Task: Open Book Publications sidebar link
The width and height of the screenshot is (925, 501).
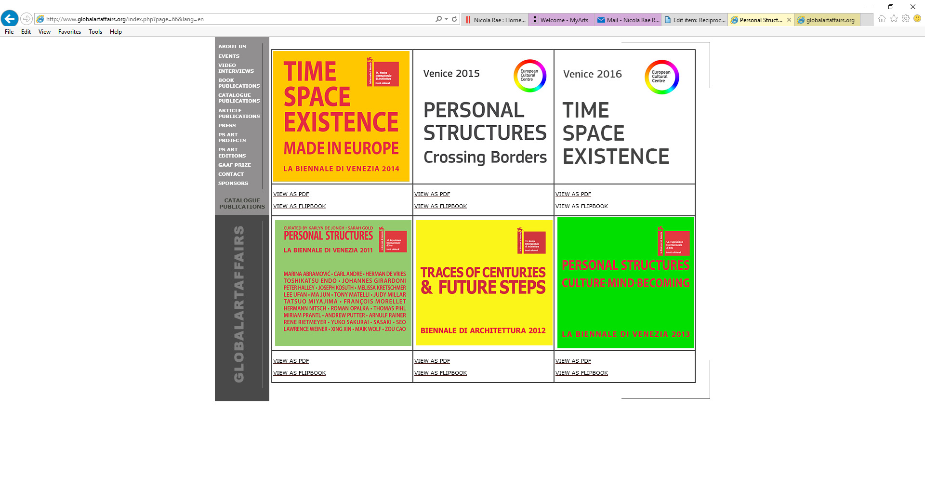Action: [x=238, y=83]
